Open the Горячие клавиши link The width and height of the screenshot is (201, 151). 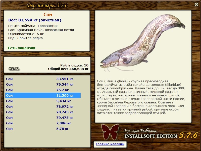click(x=110, y=144)
